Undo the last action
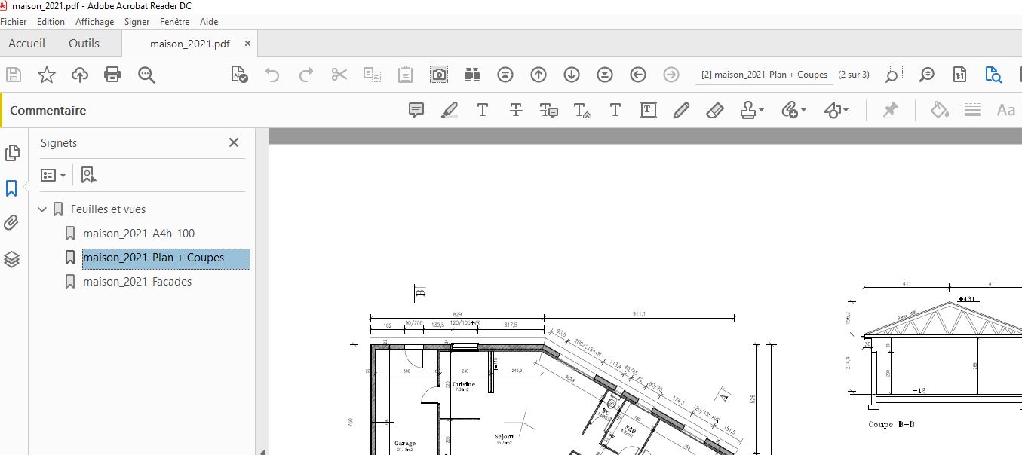Screen dimensions: 1022x455 point(272,75)
